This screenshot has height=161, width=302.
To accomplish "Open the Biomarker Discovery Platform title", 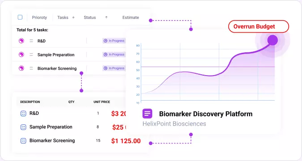I will [x=206, y=114].
